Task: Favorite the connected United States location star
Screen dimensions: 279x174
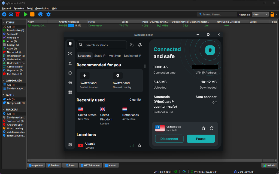Action: point(204,128)
